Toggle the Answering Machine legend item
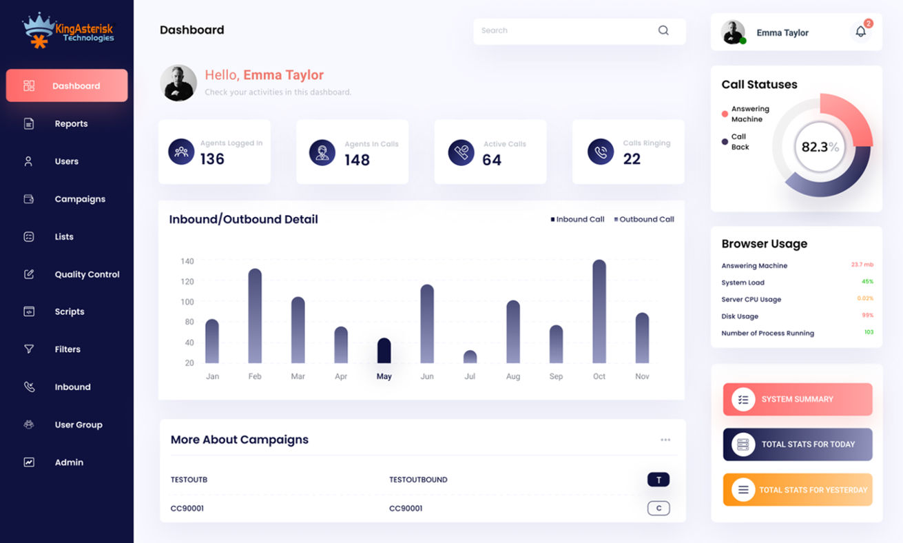 pos(746,114)
